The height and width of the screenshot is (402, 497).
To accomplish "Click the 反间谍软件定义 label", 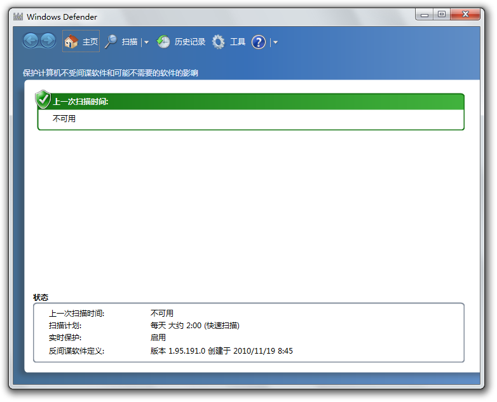I will coord(76,351).
